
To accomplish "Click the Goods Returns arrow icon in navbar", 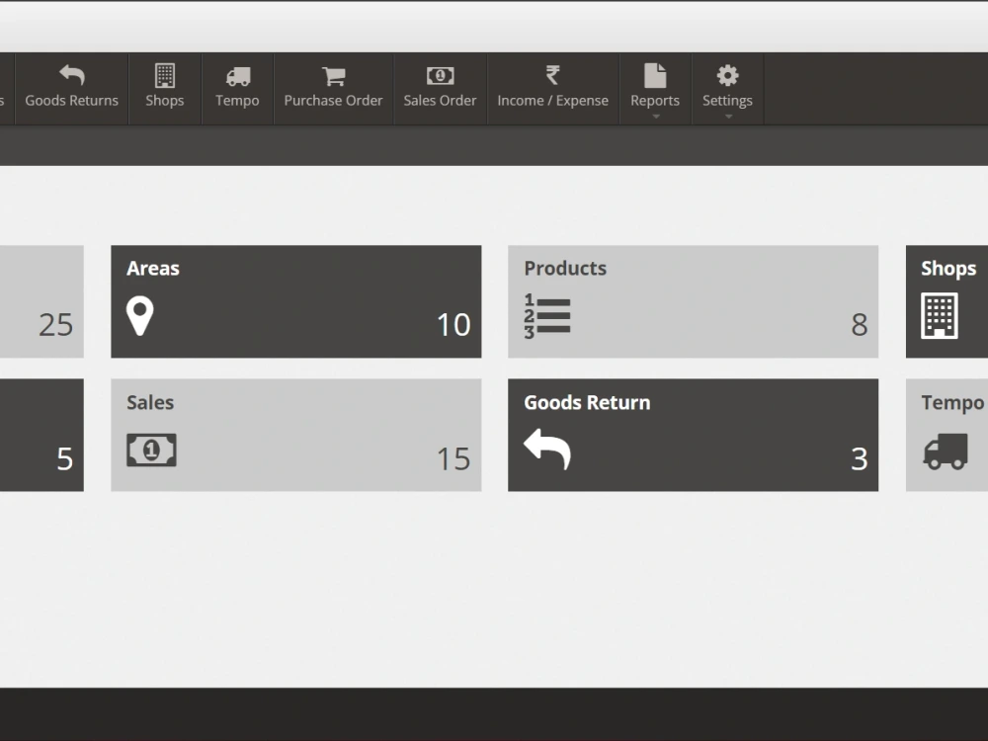I will click(72, 76).
